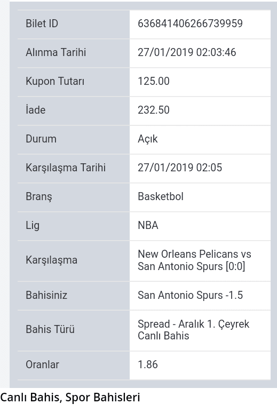This screenshot has width=277, height=412.
Task: Click the Bilet ID row label
Action: 42,23
